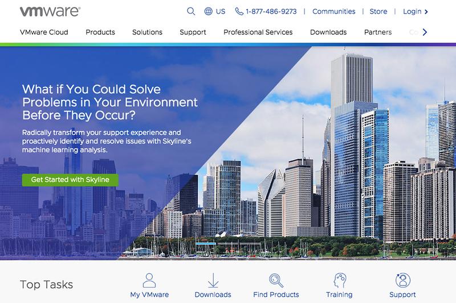
Task: Open the My VMware person icon
Action: click(x=149, y=280)
